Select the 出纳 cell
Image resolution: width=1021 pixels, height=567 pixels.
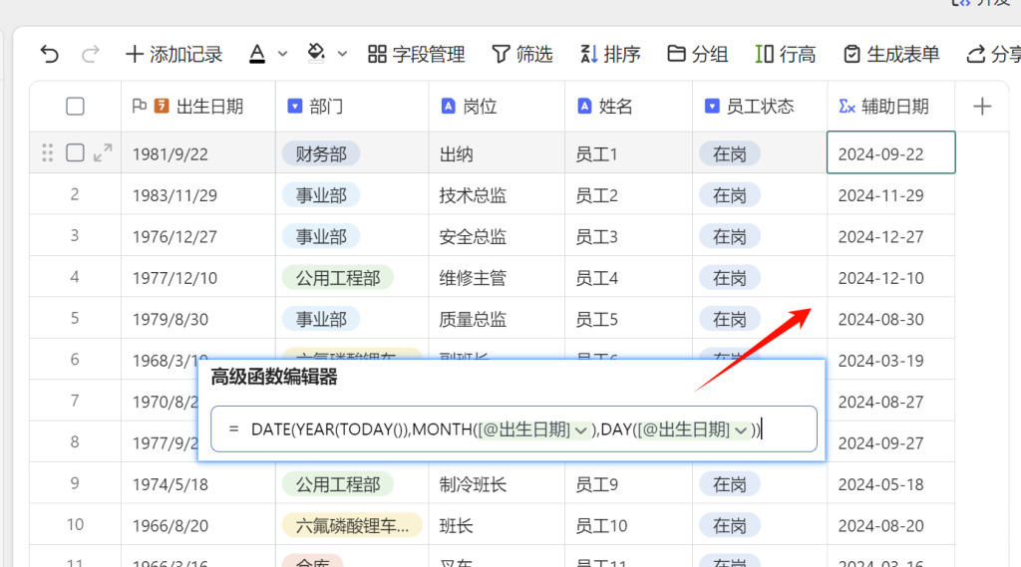click(x=497, y=154)
